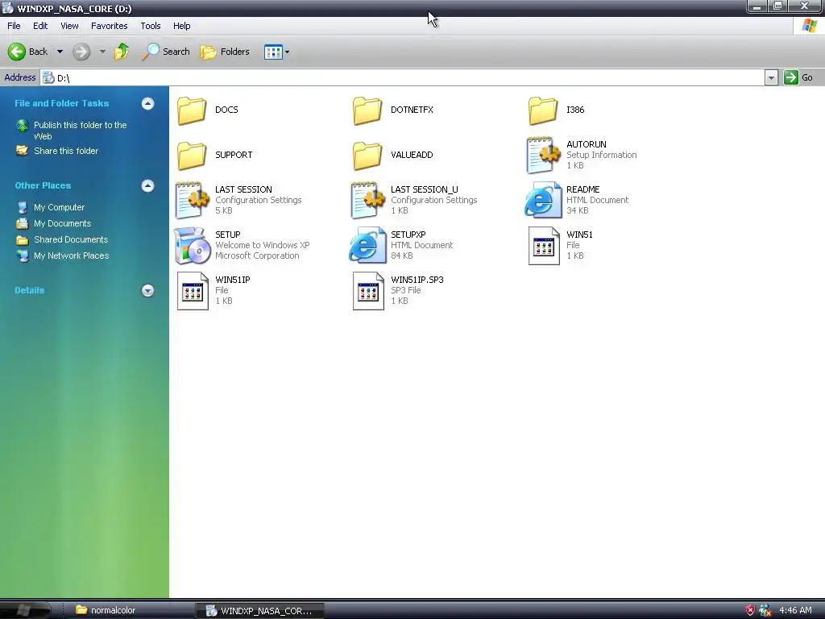The width and height of the screenshot is (825, 619).
Task: Open the Edit menu
Action: coord(40,26)
